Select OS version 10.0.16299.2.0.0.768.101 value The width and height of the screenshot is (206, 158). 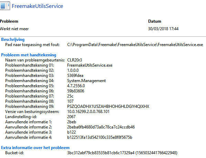tap(88, 112)
